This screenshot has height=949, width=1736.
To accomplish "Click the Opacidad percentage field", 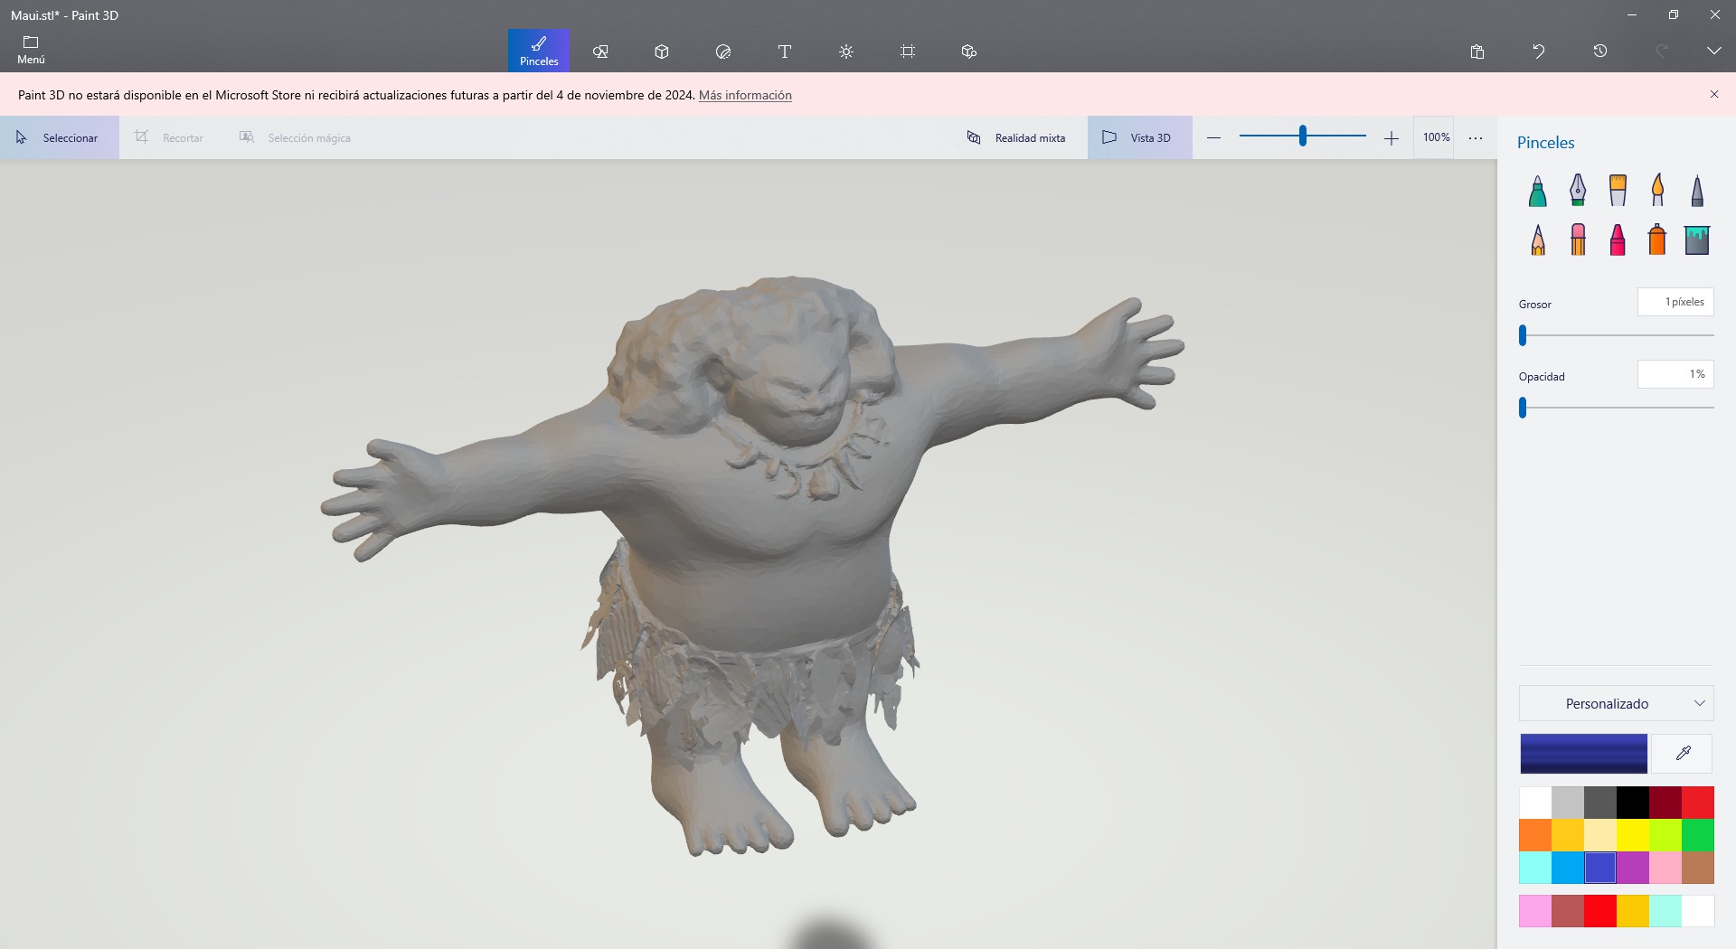I will (1675, 374).
